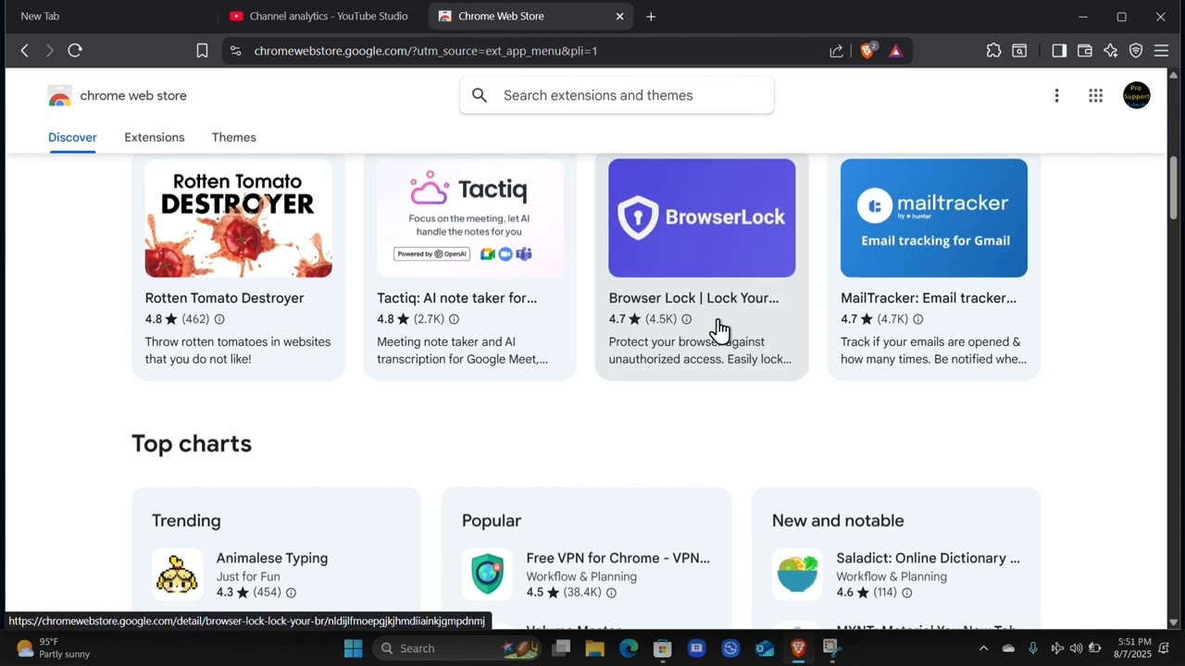Show rating info icon for Saladict
Viewport: 1185px width, 666px height.
click(x=906, y=593)
